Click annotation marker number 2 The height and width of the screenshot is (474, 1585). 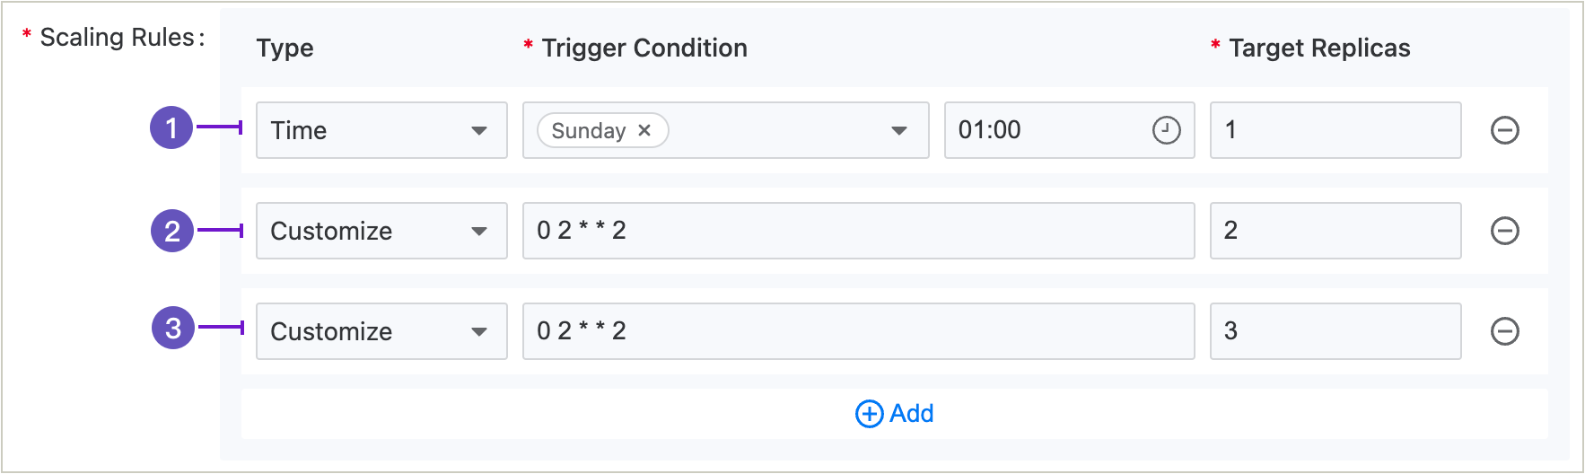pos(172,231)
